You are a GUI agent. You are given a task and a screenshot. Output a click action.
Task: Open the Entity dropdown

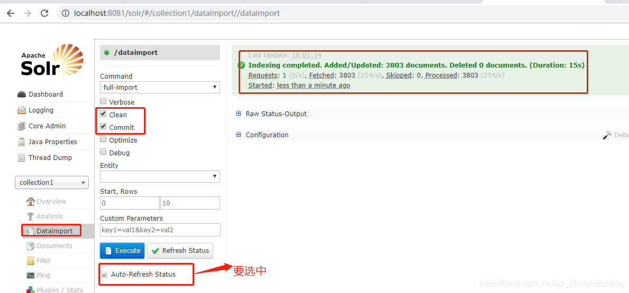(160, 176)
